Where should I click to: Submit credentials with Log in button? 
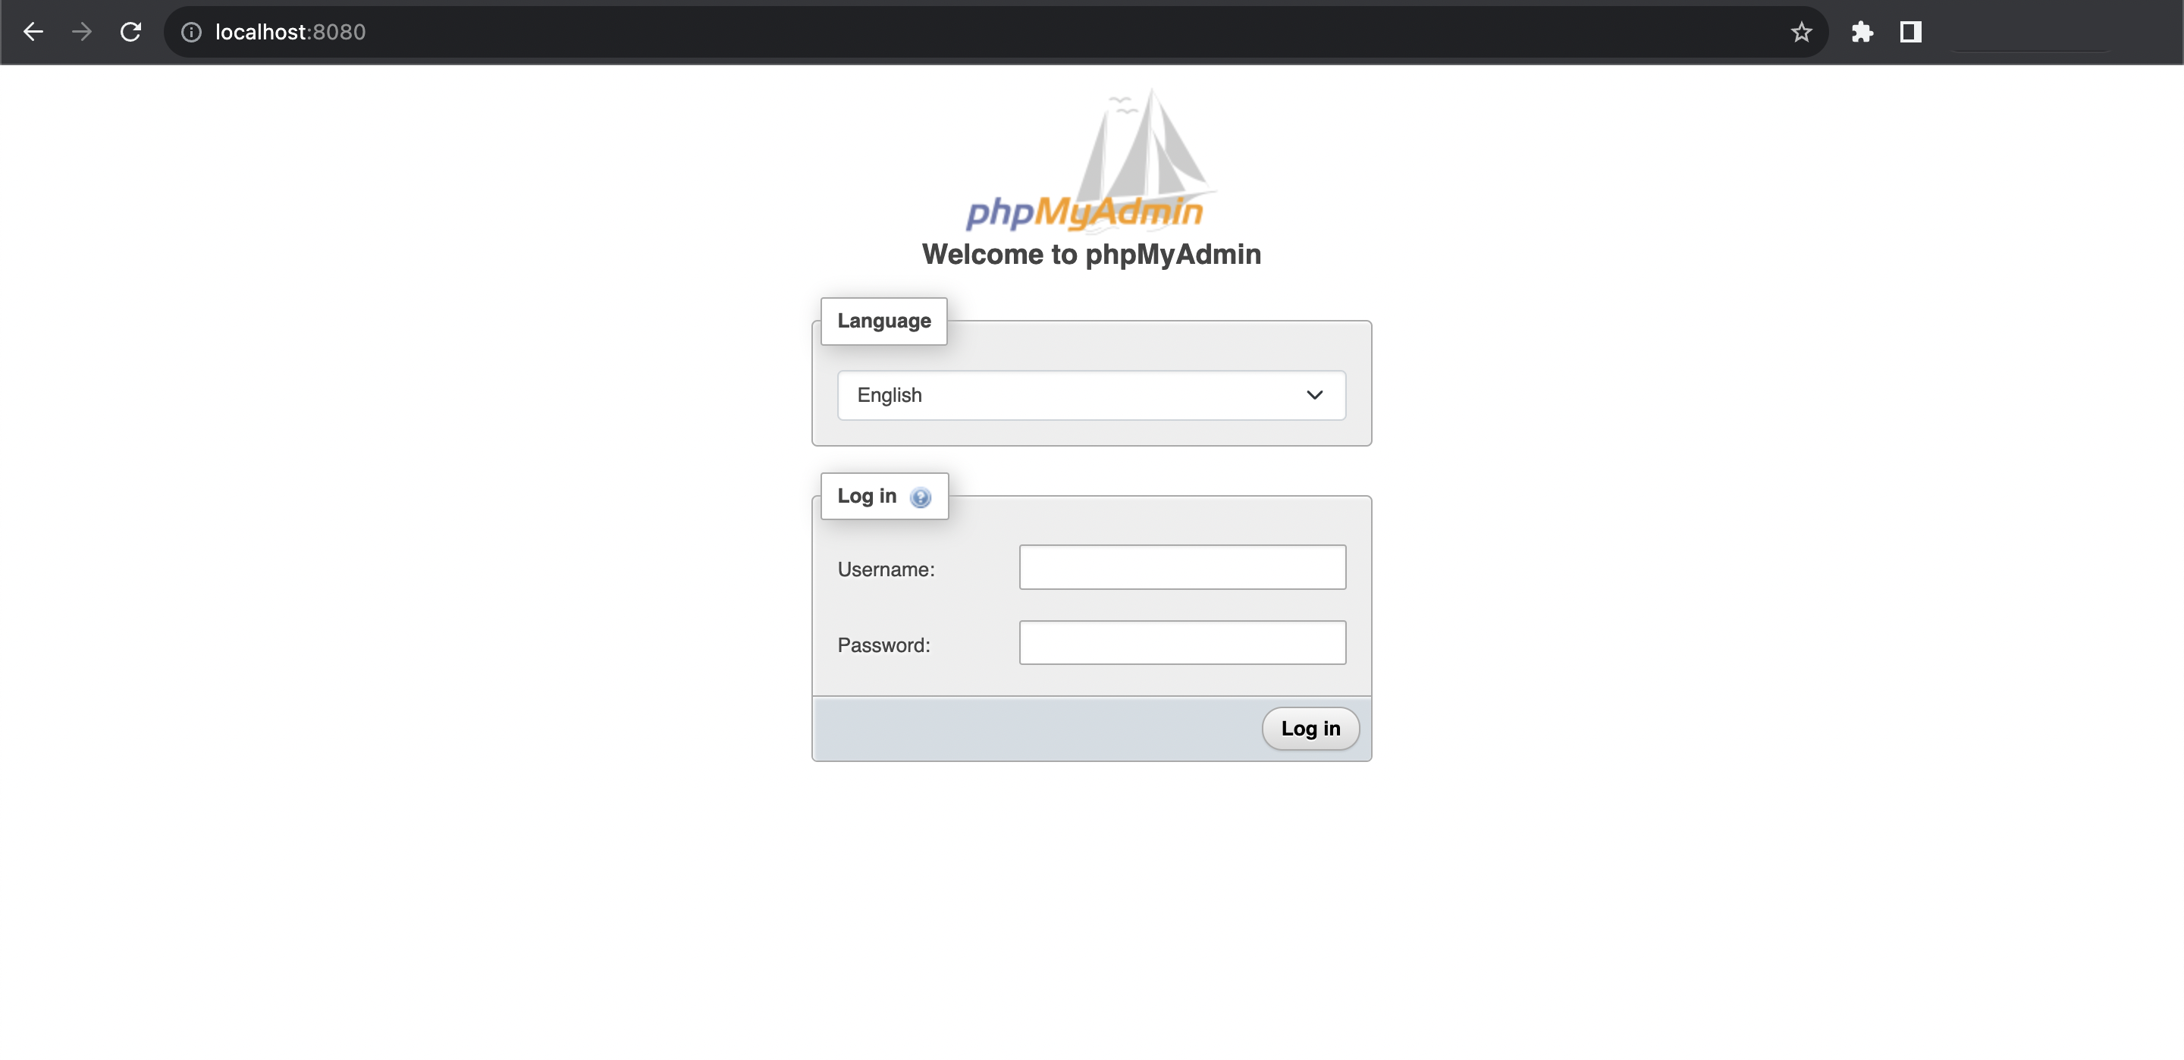(1310, 729)
